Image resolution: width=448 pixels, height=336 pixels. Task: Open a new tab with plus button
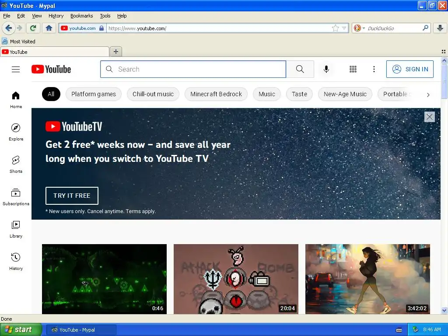point(115,52)
